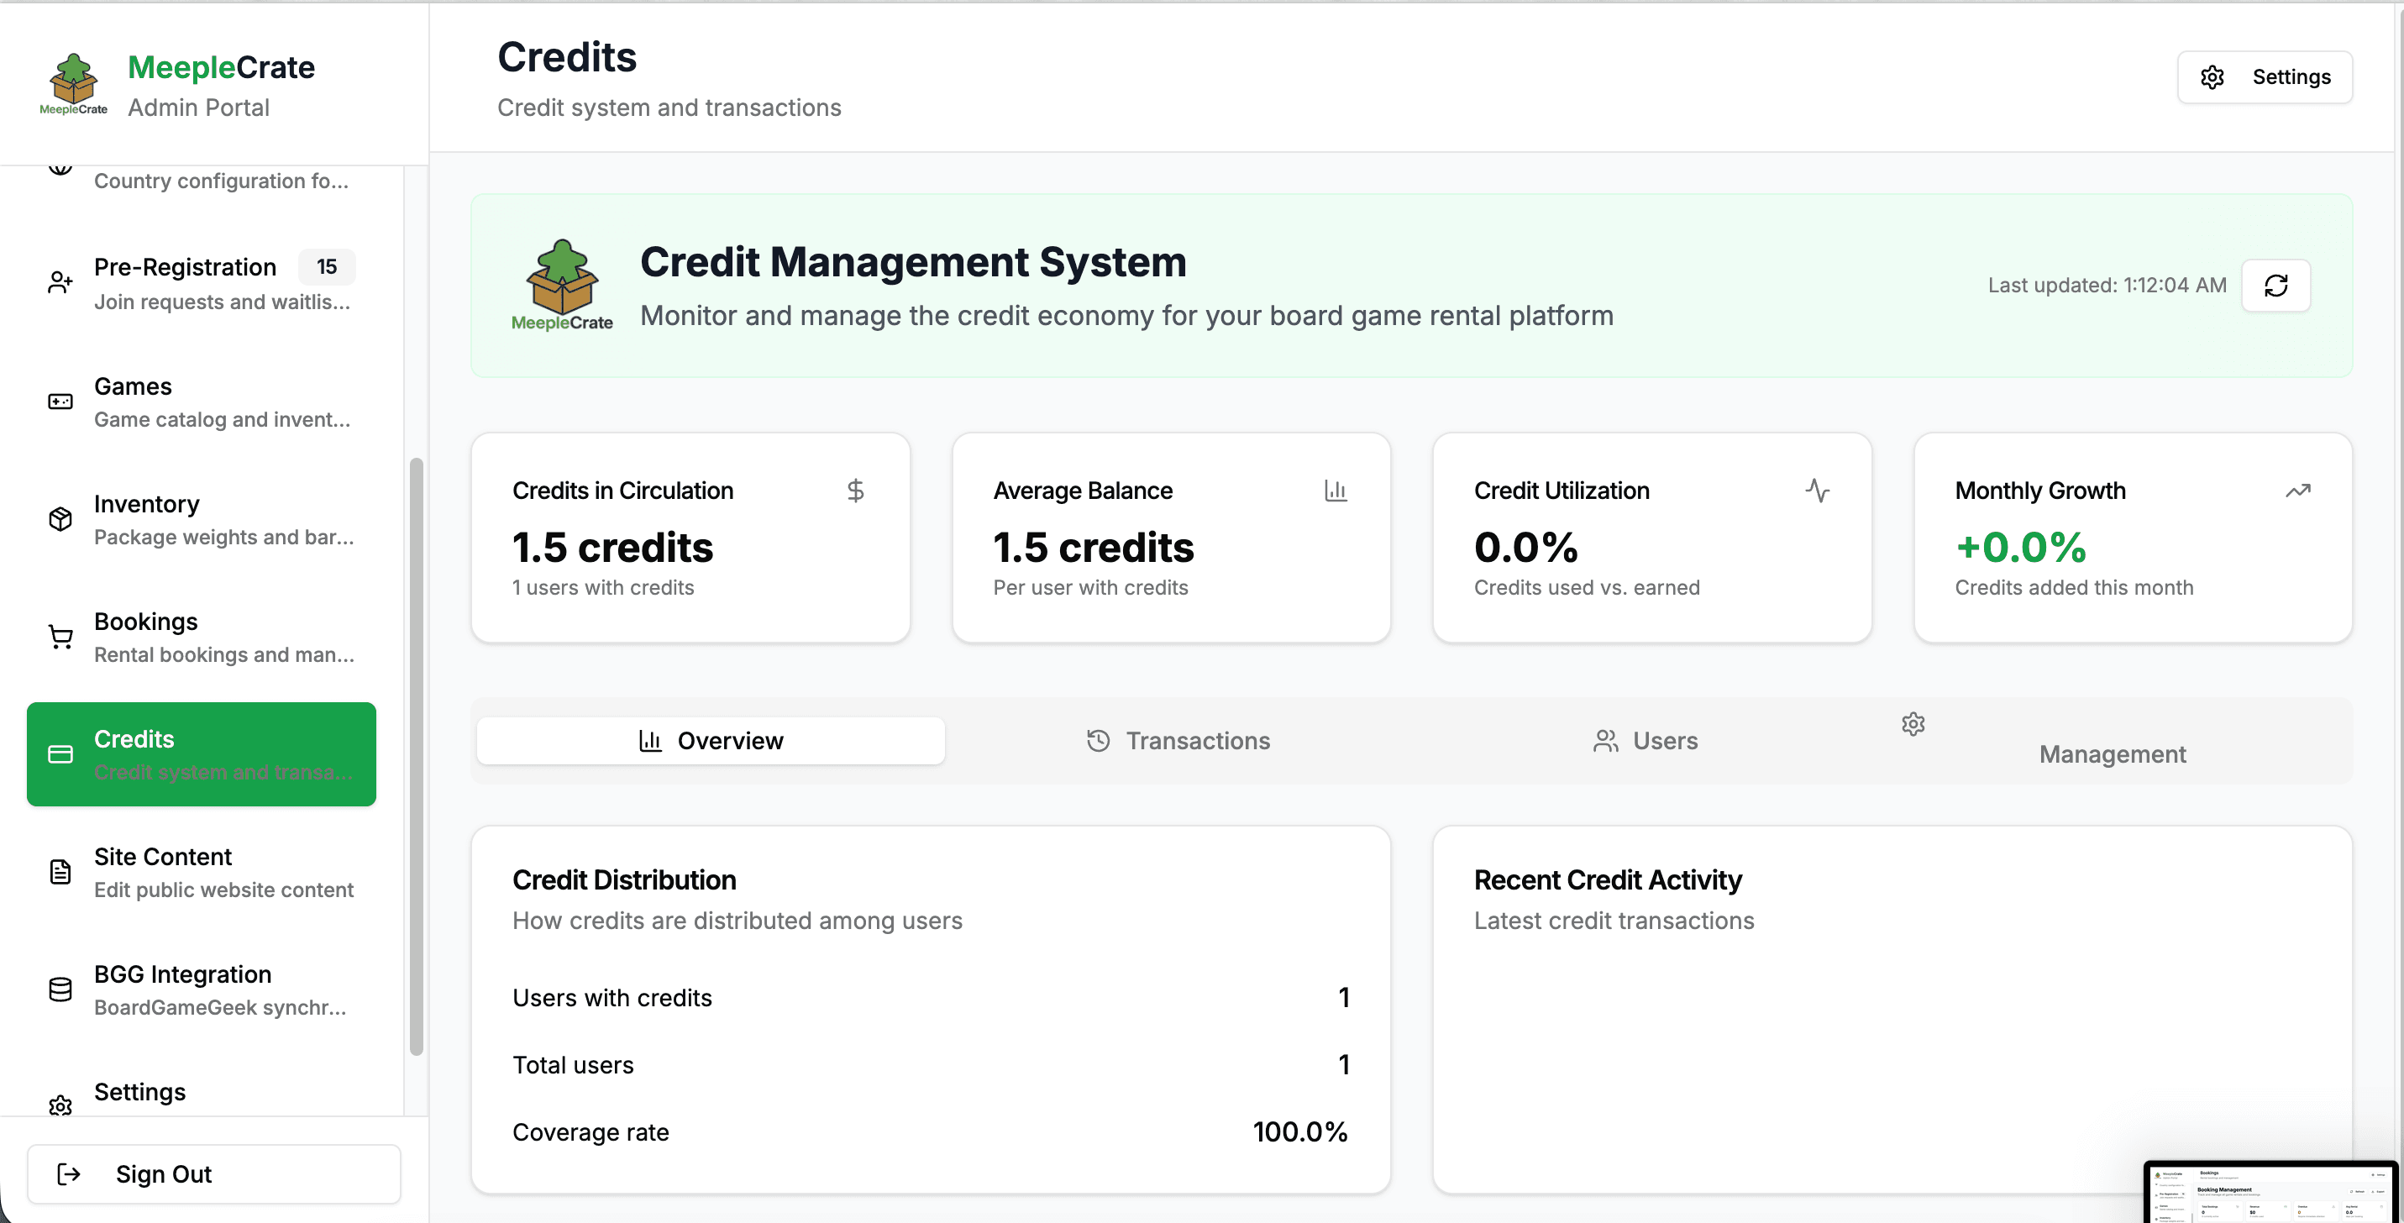The width and height of the screenshot is (2404, 1223).
Task: Click the trending arrow icon on Monthly Growth
Action: coord(2297,491)
